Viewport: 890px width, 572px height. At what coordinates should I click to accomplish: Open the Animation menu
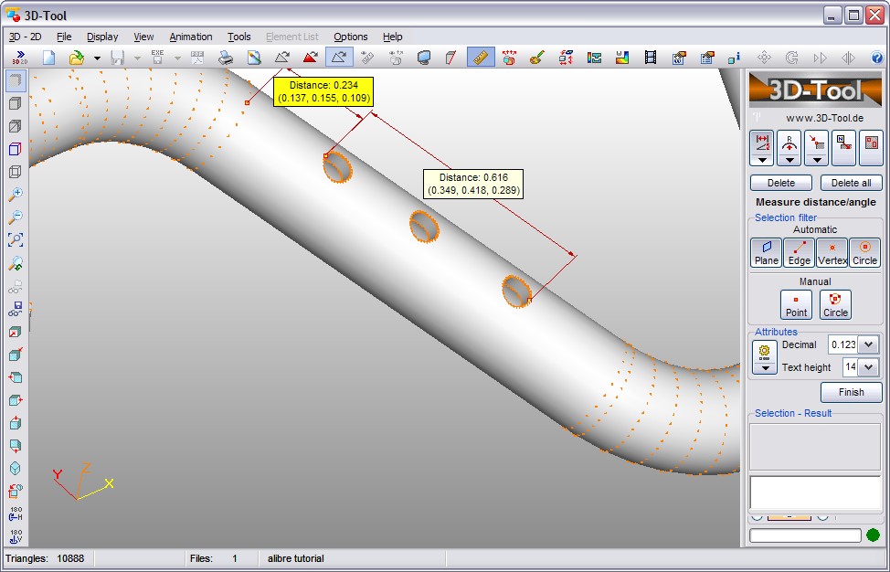190,37
